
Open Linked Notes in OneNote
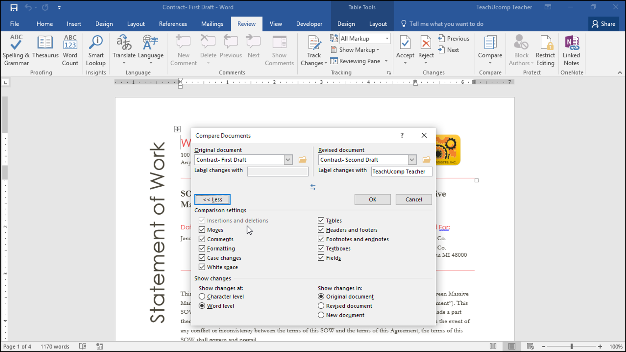pyautogui.click(x=571, y=50)
